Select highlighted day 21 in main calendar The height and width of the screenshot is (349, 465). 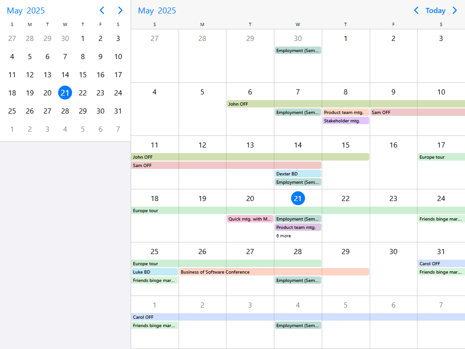point(298,198)
